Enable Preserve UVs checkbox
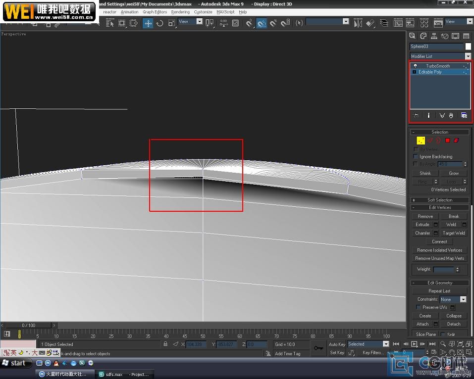This screenshot has height=379, width=474. click(418, 307)
